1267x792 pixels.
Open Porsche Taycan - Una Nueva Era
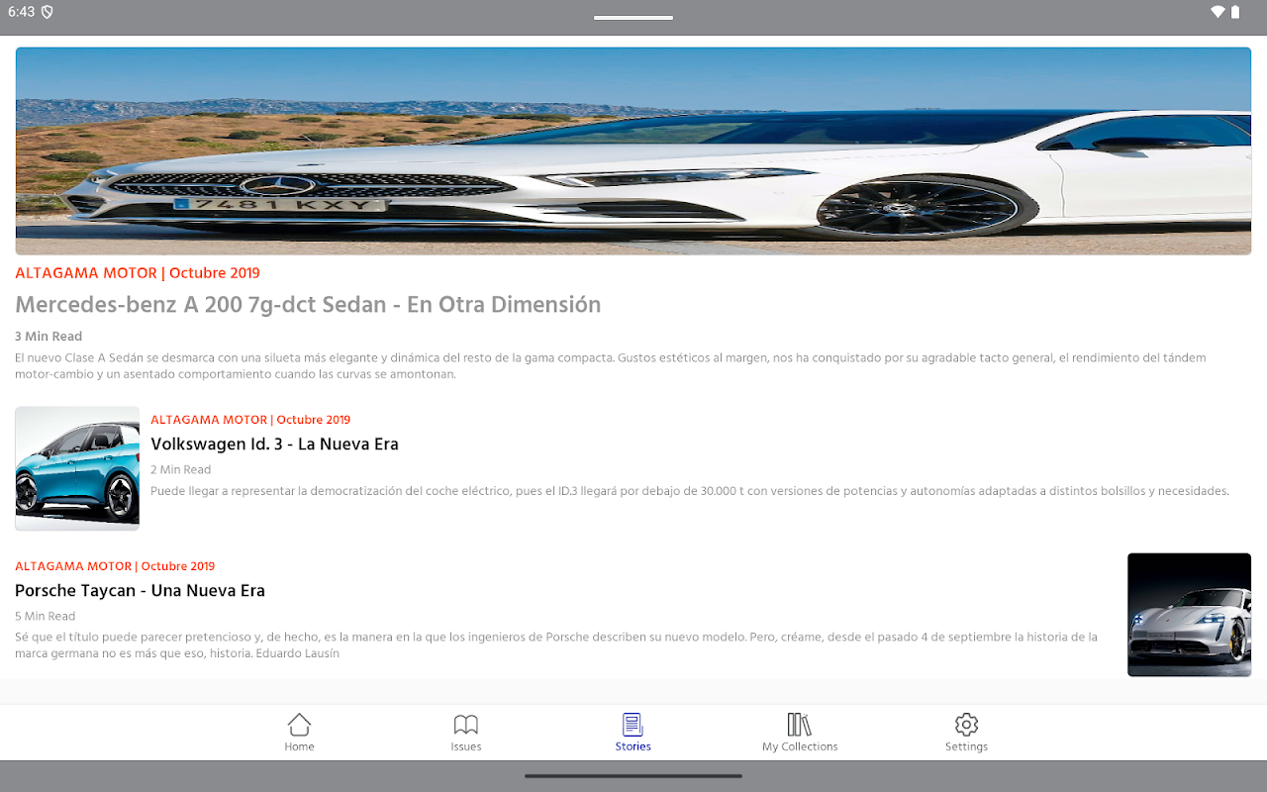(x=140, y=591)
